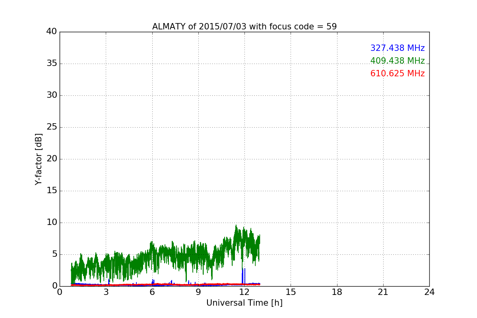Click the y-axis tick label 10
Viewport: 477px width, 318px height.
(52, 223)
